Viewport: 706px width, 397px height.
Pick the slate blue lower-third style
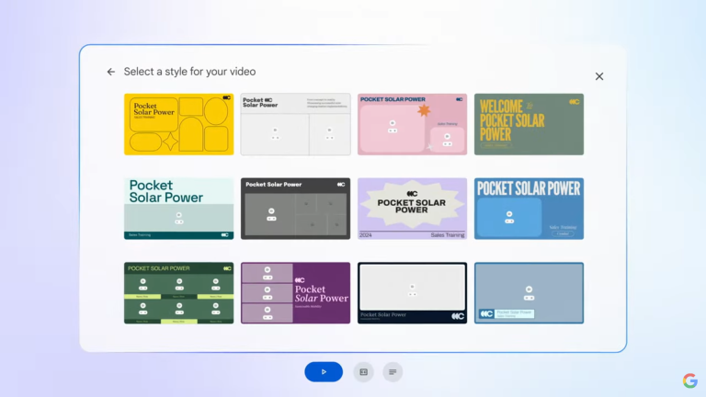[x=529, y=293]
